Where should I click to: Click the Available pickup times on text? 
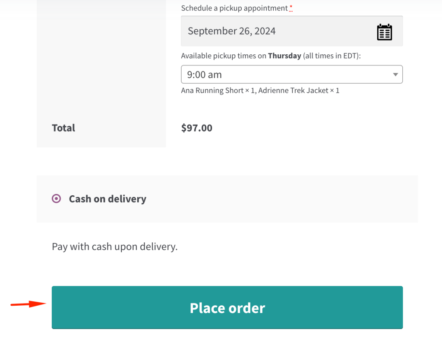224,56
